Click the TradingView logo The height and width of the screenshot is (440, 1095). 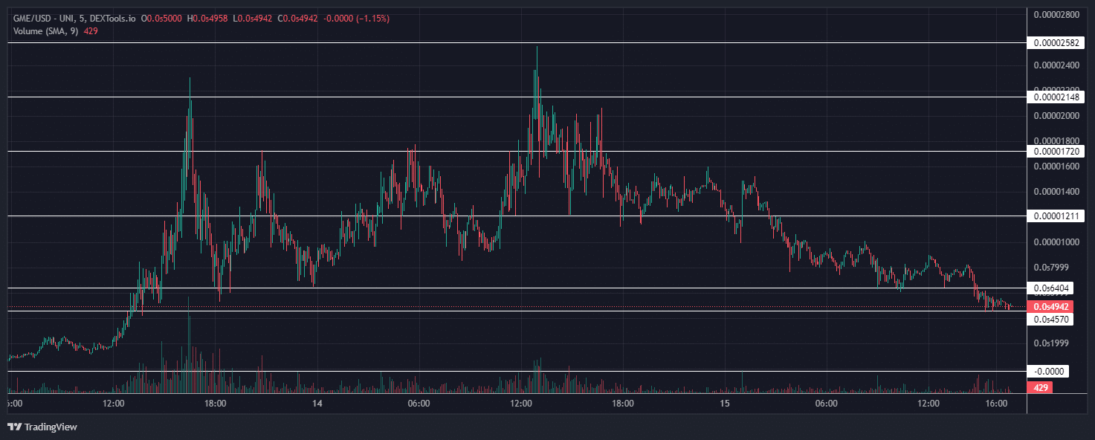[42, 427]
